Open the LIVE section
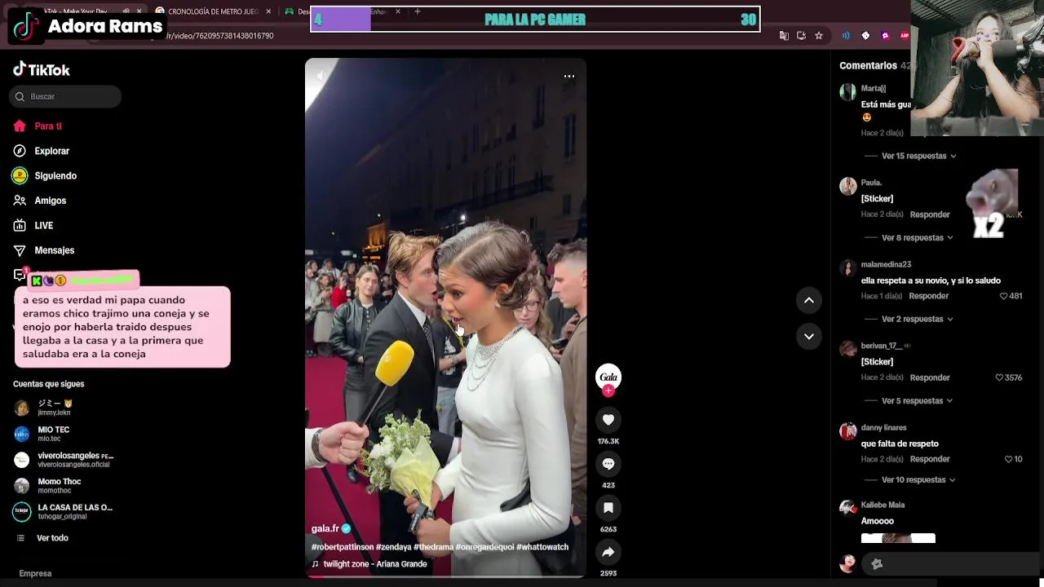Image resolution: width=1044 pixels, height=587 pixels. 33,226
